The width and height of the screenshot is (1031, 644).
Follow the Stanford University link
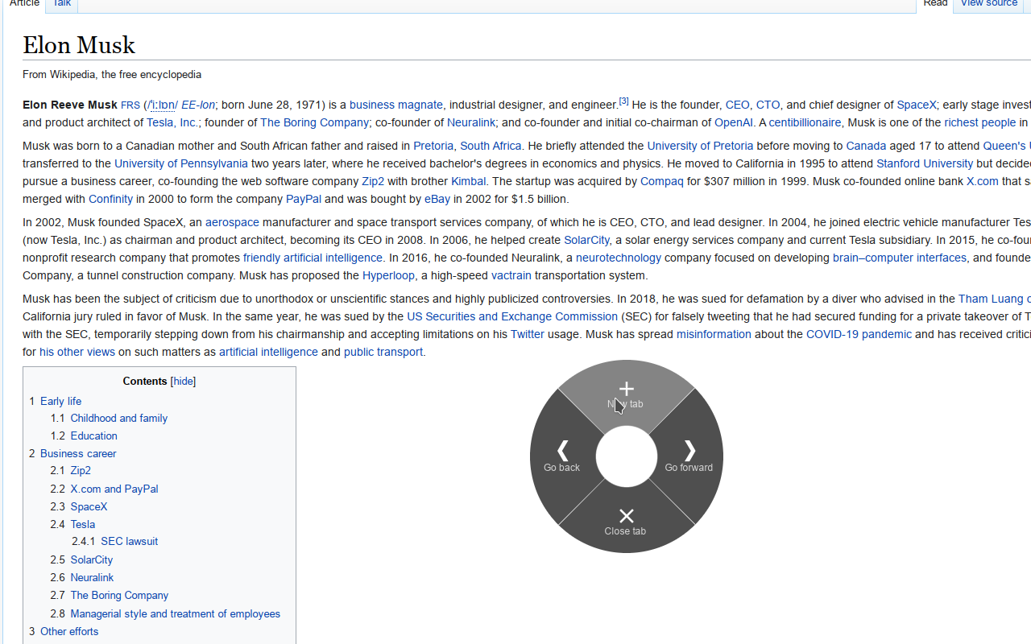click(925, 163)
